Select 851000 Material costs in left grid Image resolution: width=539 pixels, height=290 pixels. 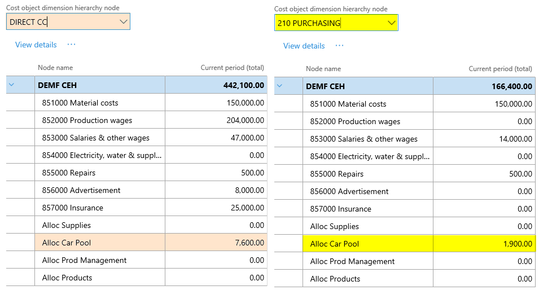coord(80,103)
